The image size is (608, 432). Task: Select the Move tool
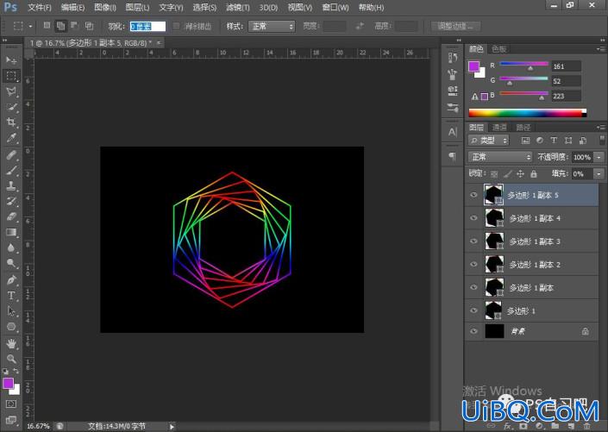[11, 60]
